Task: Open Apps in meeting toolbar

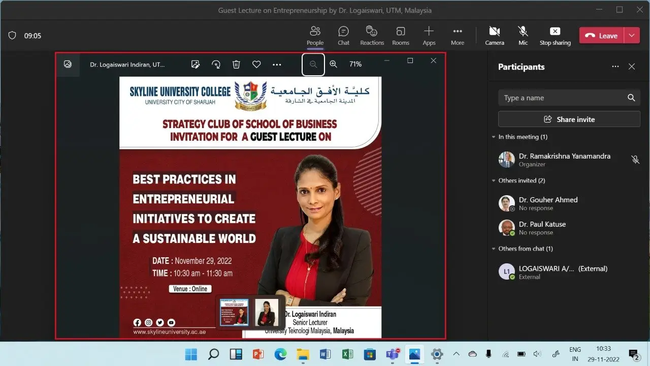Action: pyautogui.click(x=429, y=36)
